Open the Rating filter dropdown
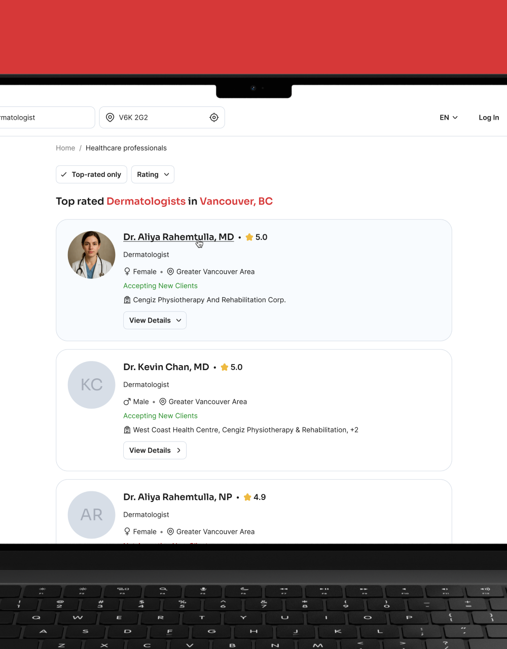Screen dimensions: 507x649 [153, 174]
